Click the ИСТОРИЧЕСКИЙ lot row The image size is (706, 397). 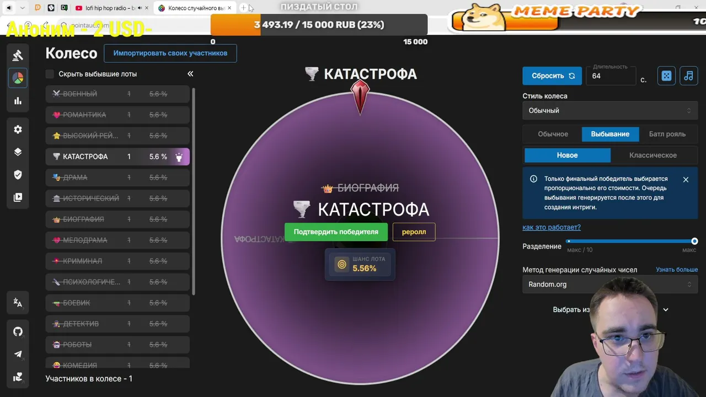[x=117, y=198]
